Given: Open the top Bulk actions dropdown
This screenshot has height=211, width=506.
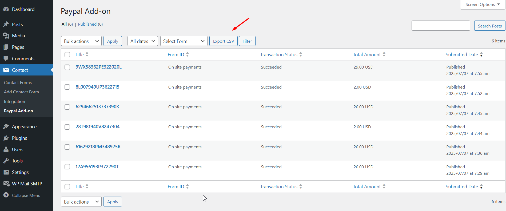Looking at the screenshot, I should (81, 41).
